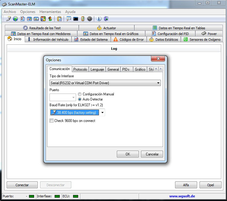Viewport: 227px width, 201px height.
Task: Click the exit door toolbar icon
Action: click(x=106, y=19)
